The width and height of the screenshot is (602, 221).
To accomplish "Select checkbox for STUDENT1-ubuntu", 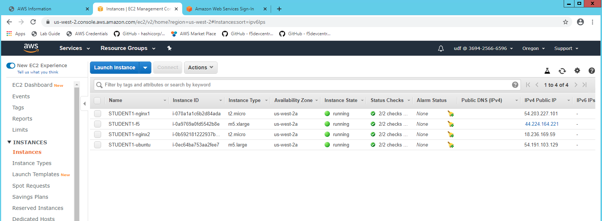I will point(97,145).
